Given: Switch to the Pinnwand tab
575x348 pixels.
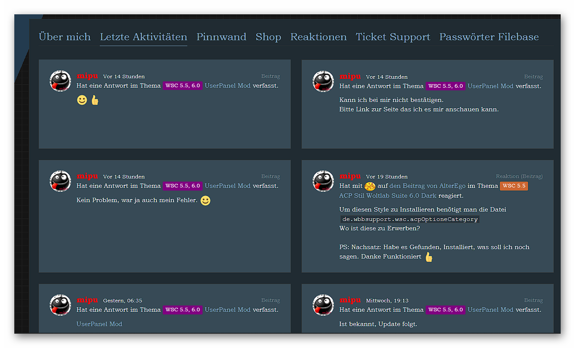Looking at the screenshot, I should [221, 37].
